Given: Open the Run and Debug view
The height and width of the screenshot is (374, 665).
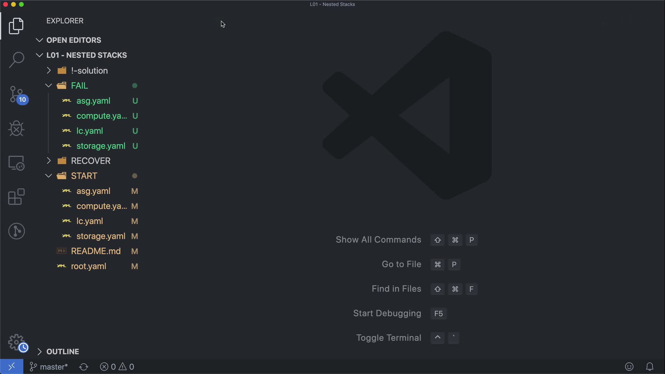Looking at the screenshot, I should point(16,128).
